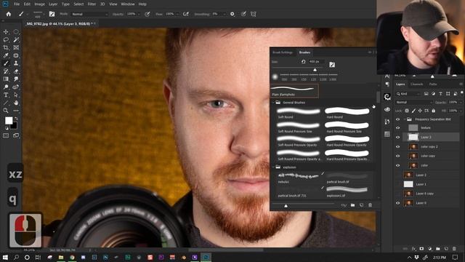Open smoothing options gear icon
465x262 pixels.
232,14
